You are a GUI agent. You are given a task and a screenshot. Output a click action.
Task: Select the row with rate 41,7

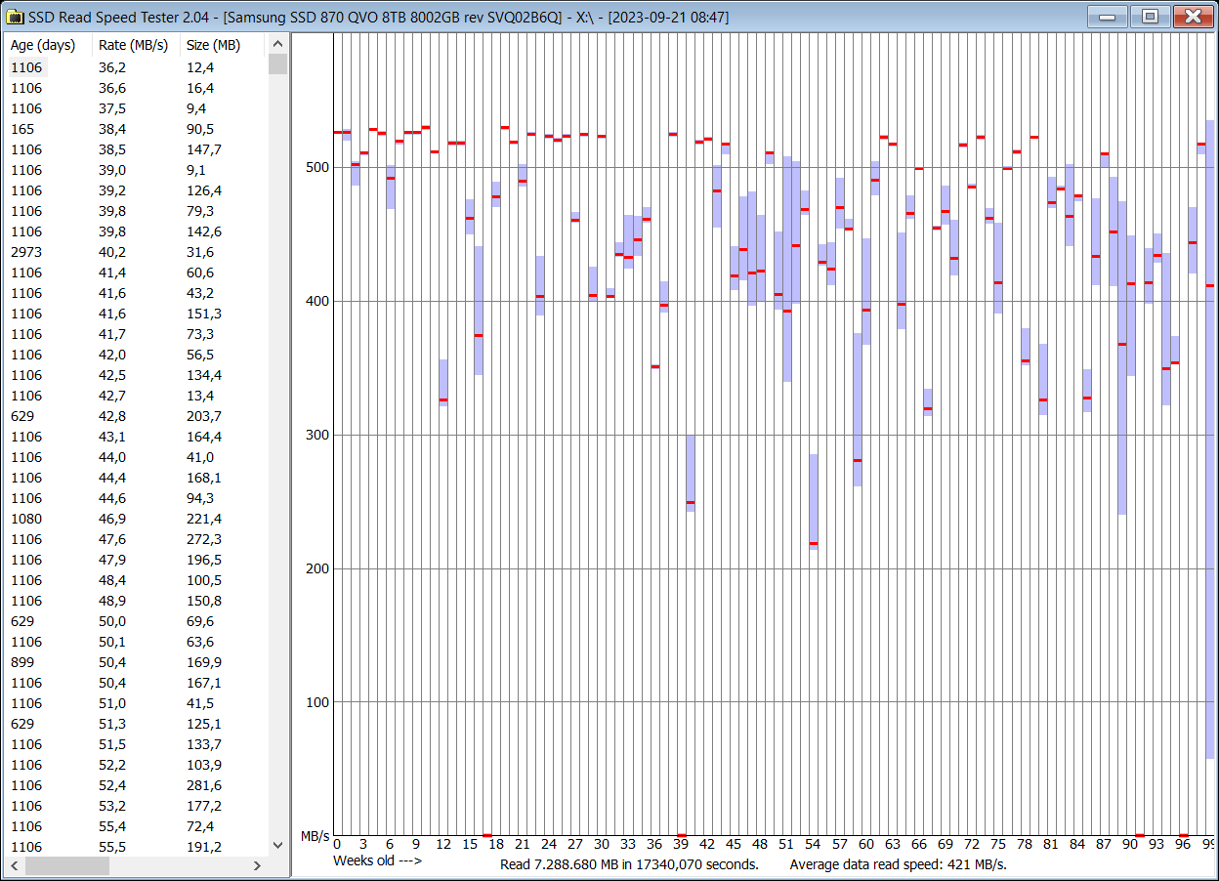tap(137, 334)
